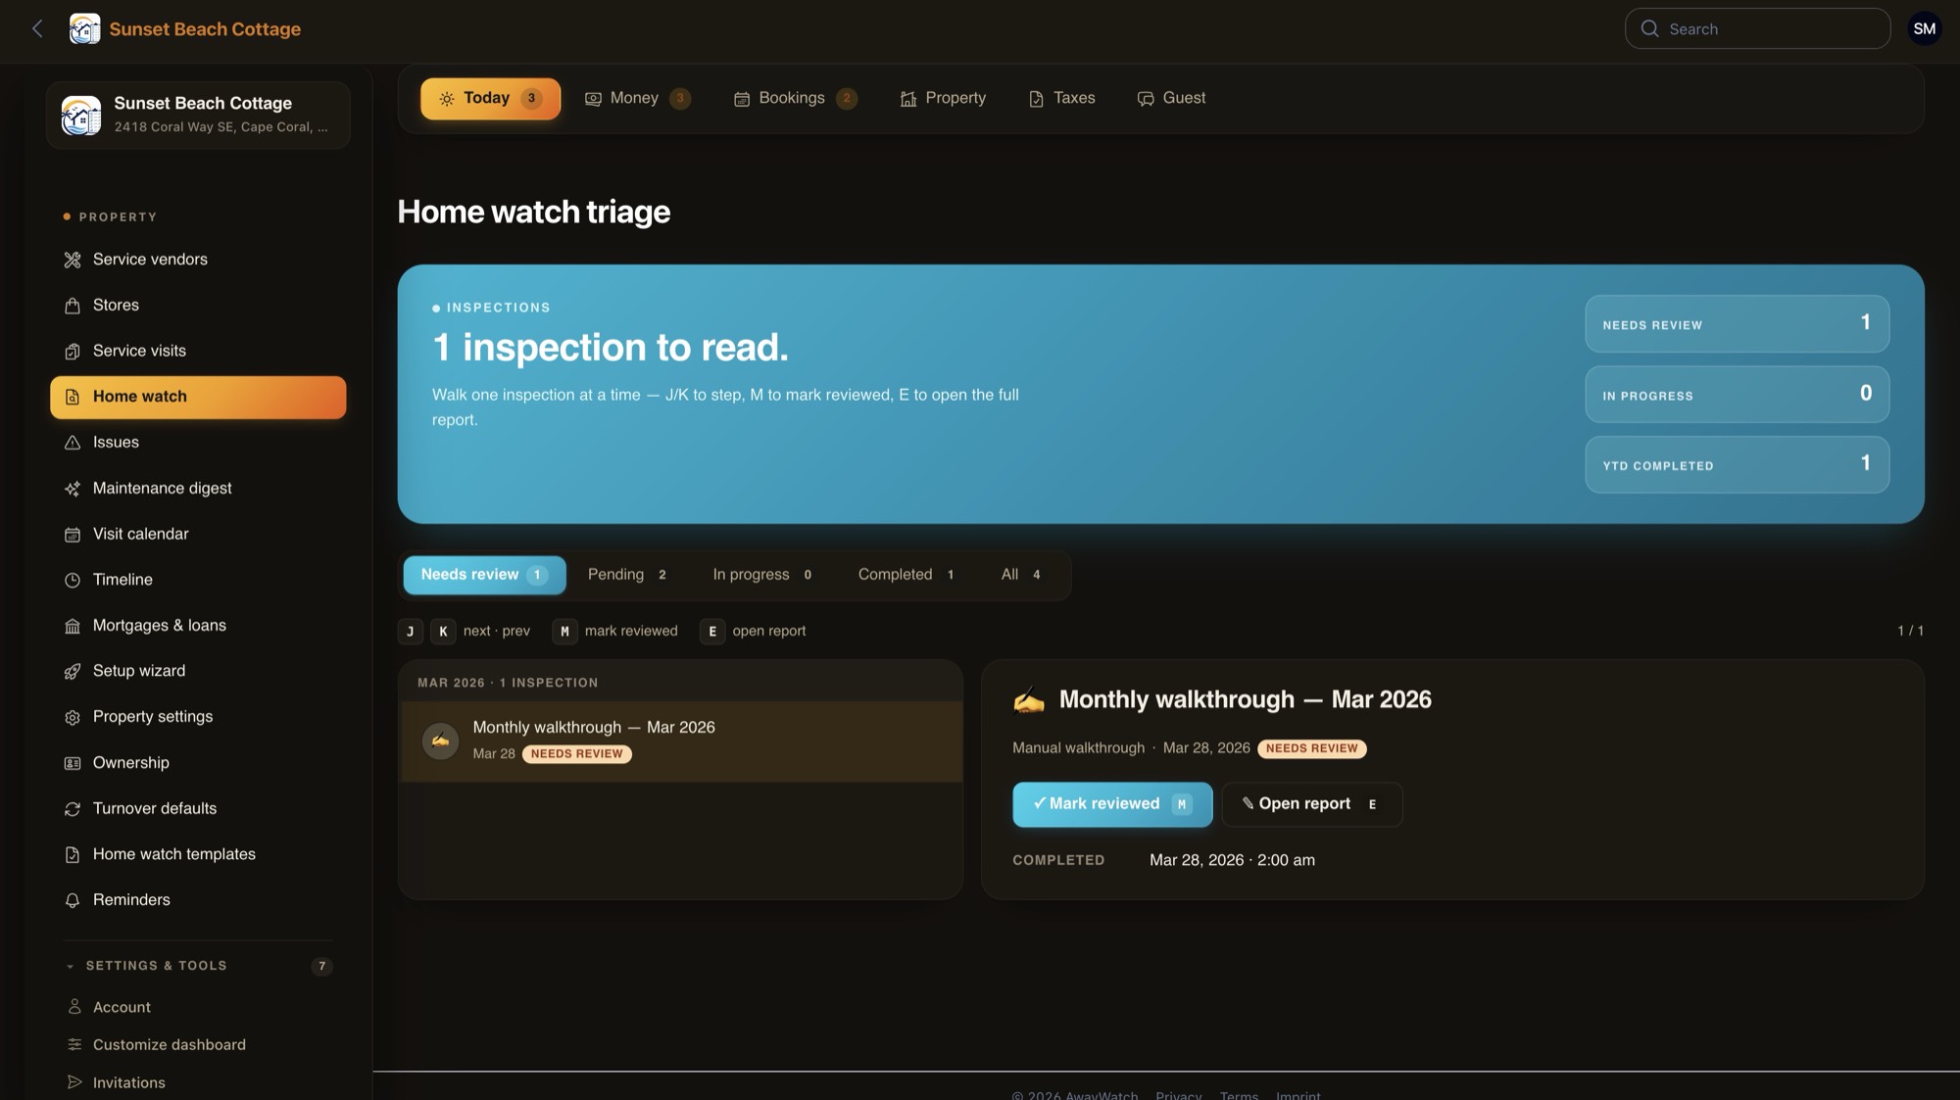1960x1100 pixels.
Task: Open the Privacy footer link
Action: (x=1178, y=1094)
